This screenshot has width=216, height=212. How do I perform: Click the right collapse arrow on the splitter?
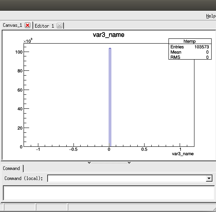(x=129, y=163)
